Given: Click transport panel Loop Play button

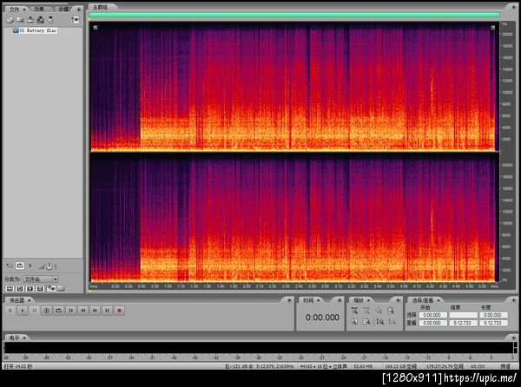Looking at the screenshot, I should tap(58, 311).
